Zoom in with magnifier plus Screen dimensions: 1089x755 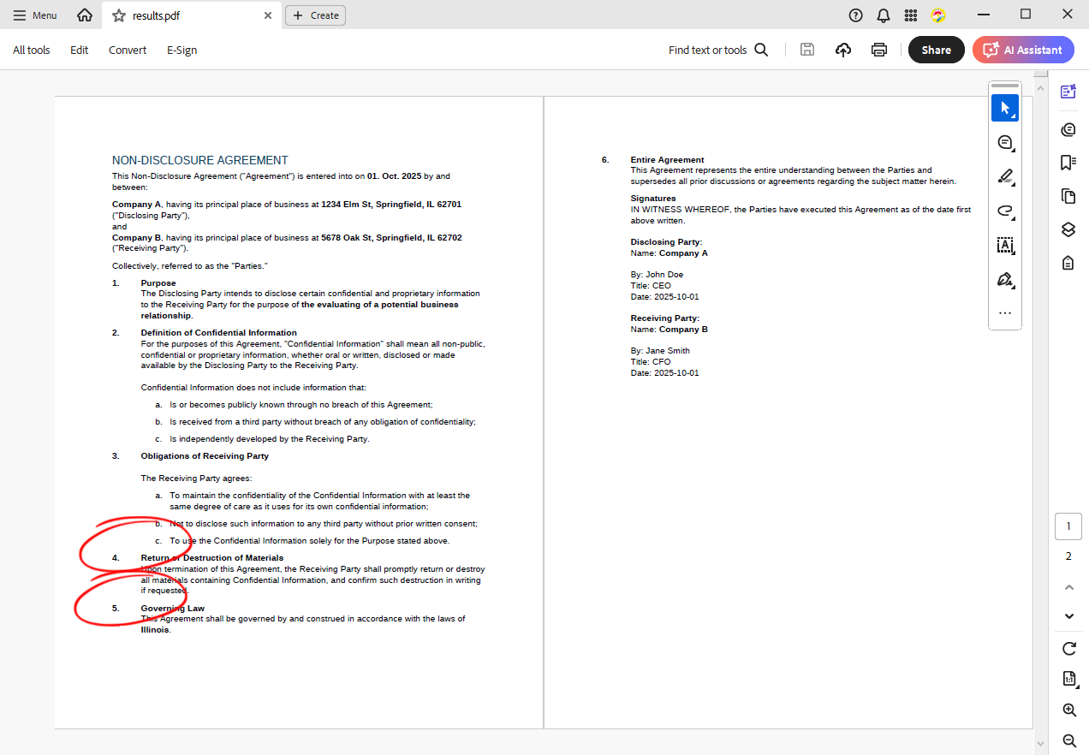click(x=1068, y=710)
